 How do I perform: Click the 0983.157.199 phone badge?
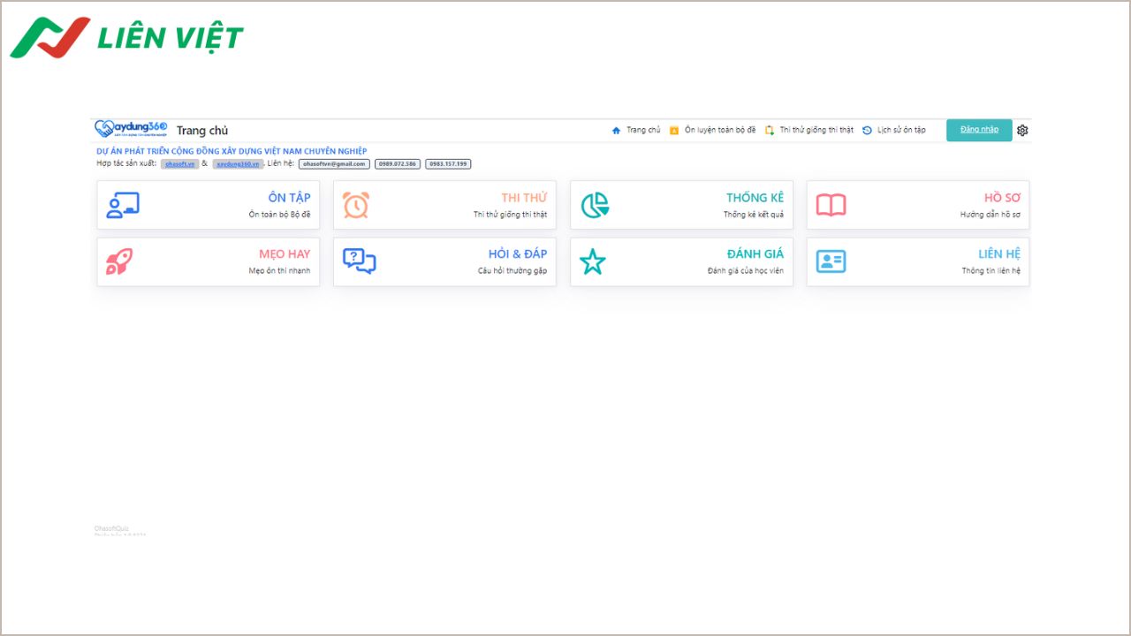pyautogui.click(x=448, y=163)
